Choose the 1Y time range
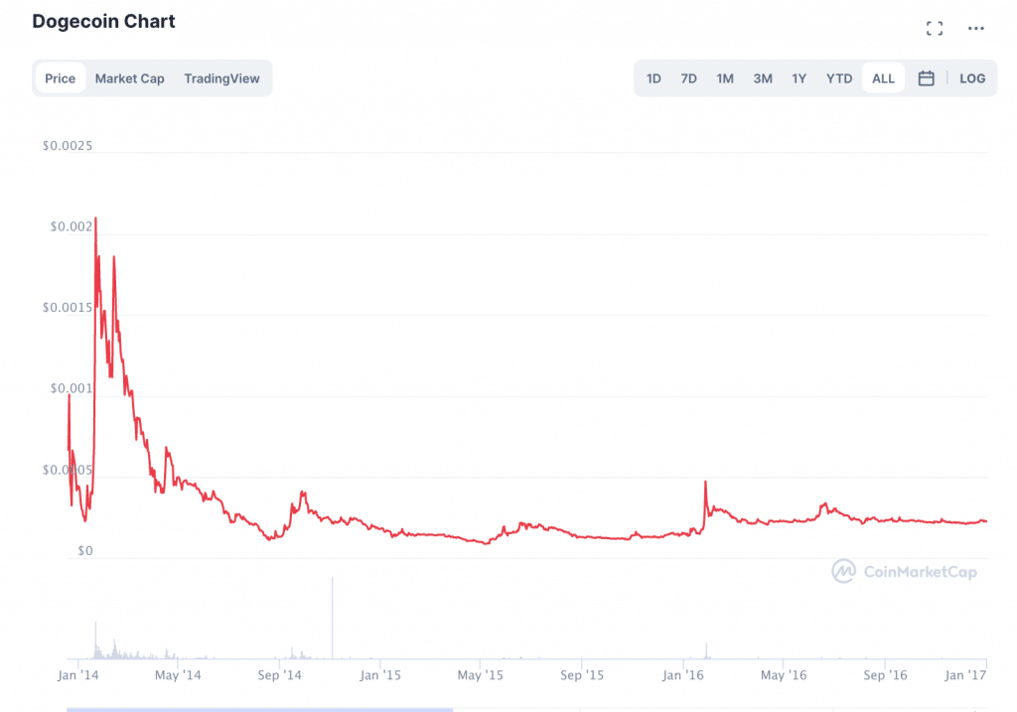The width and height of the screenshot is (1017, 712). [x=799, y=78]
